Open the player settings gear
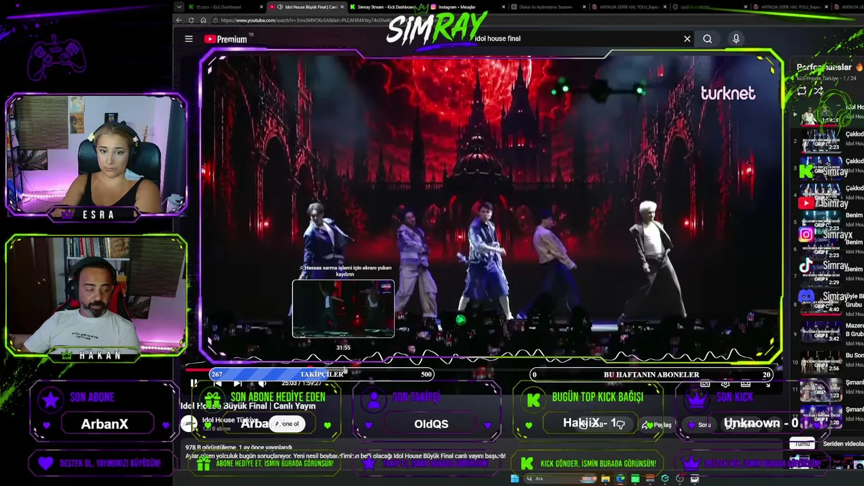The image size is (864, 486). point(726,383)
